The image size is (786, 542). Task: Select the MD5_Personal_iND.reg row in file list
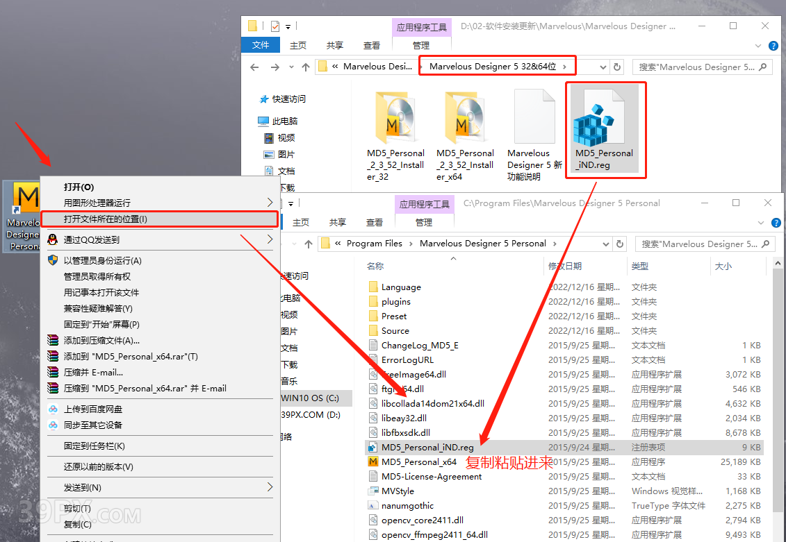(564, 447)
